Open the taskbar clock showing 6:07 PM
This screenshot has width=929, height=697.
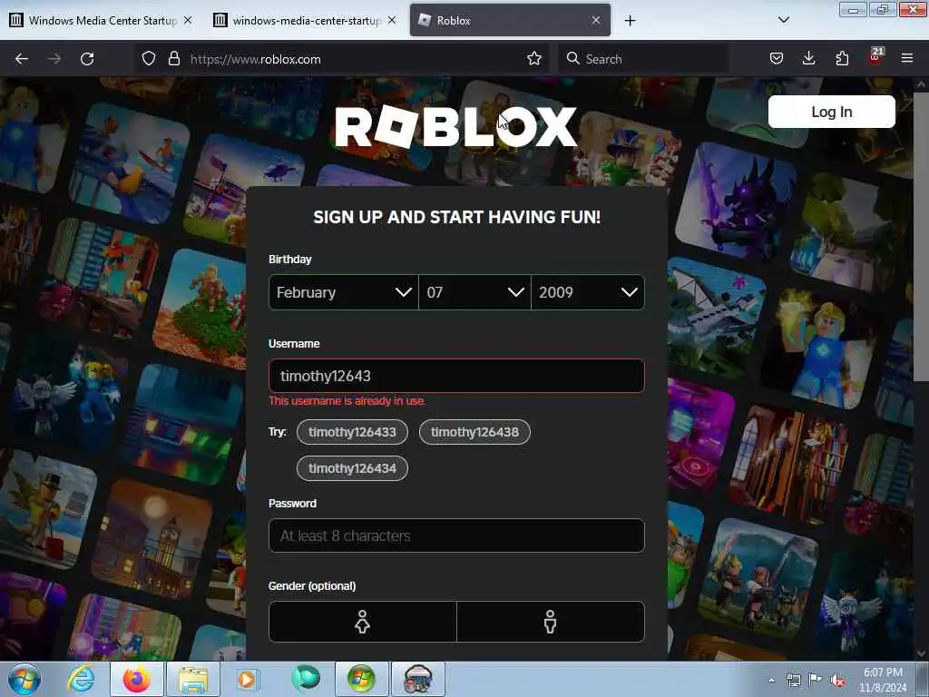tap(883, 680)
